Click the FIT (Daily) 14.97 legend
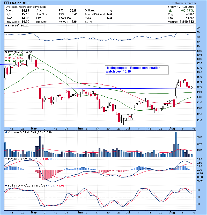The width and height of the screenshot is (207, 215). pyautogui.click(x=20, y=52)
